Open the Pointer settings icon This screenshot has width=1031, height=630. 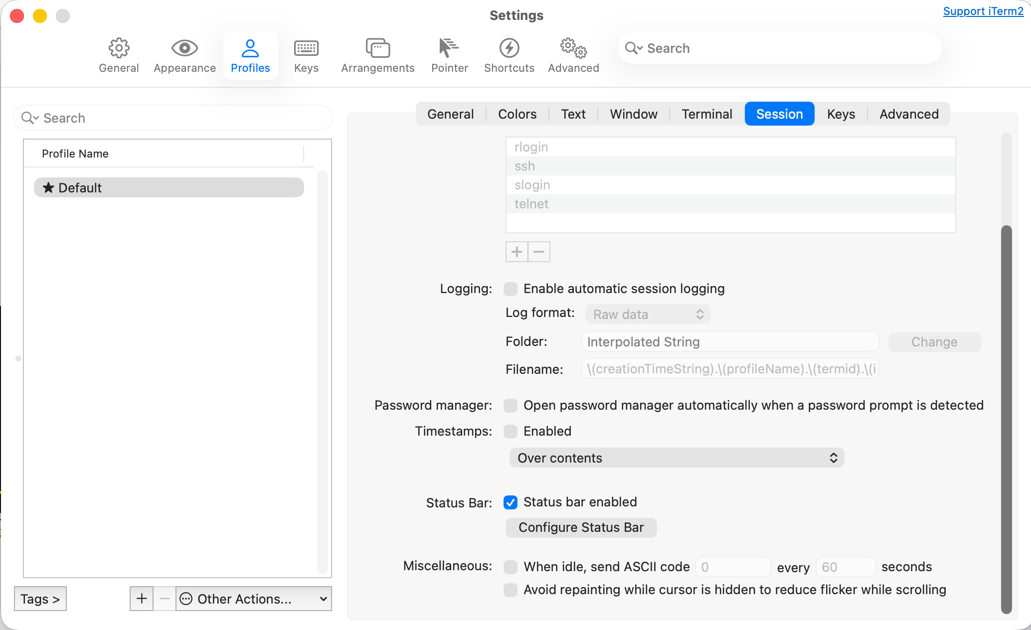click(449, 48)
